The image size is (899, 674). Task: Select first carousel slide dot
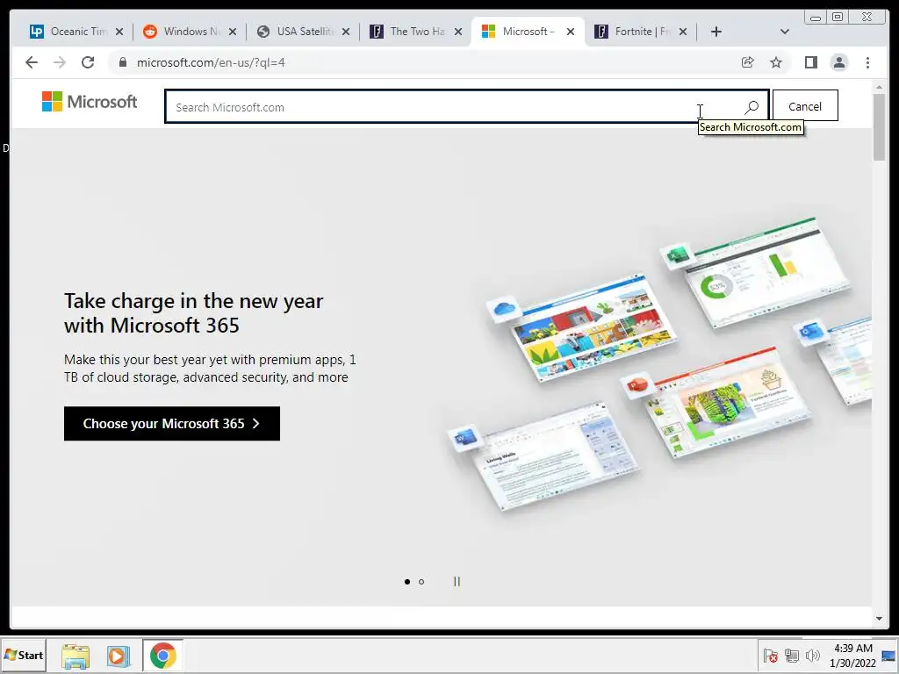tap(407, 582)
